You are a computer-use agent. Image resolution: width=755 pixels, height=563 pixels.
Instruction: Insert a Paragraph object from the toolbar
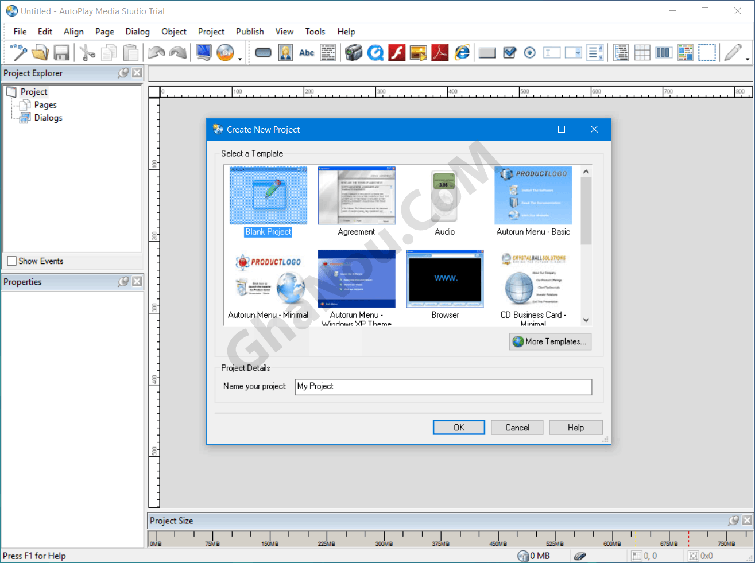pyautogui.click(x=328, y=53)
